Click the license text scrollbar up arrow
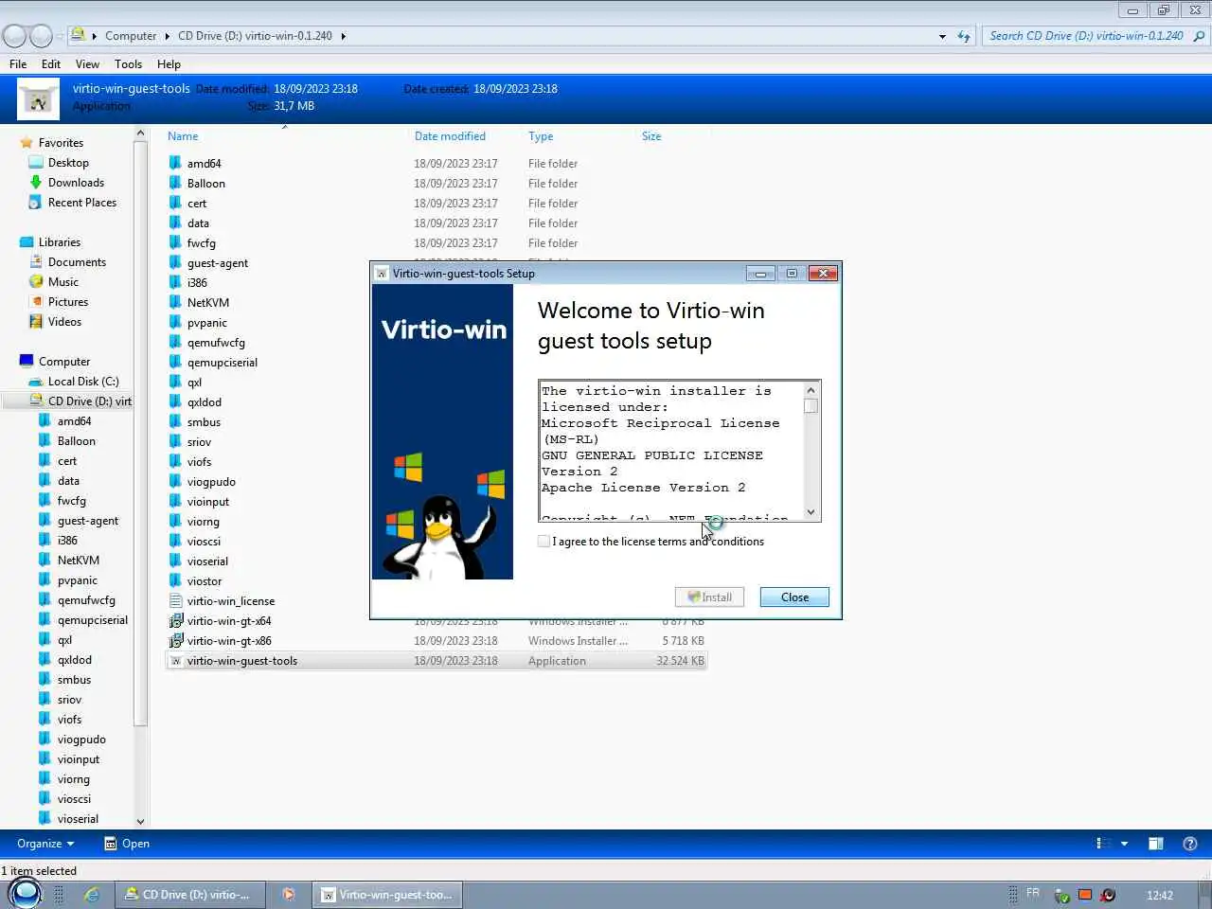The image size is (1212, 909). pyautogui.click(x=811, y=390)
